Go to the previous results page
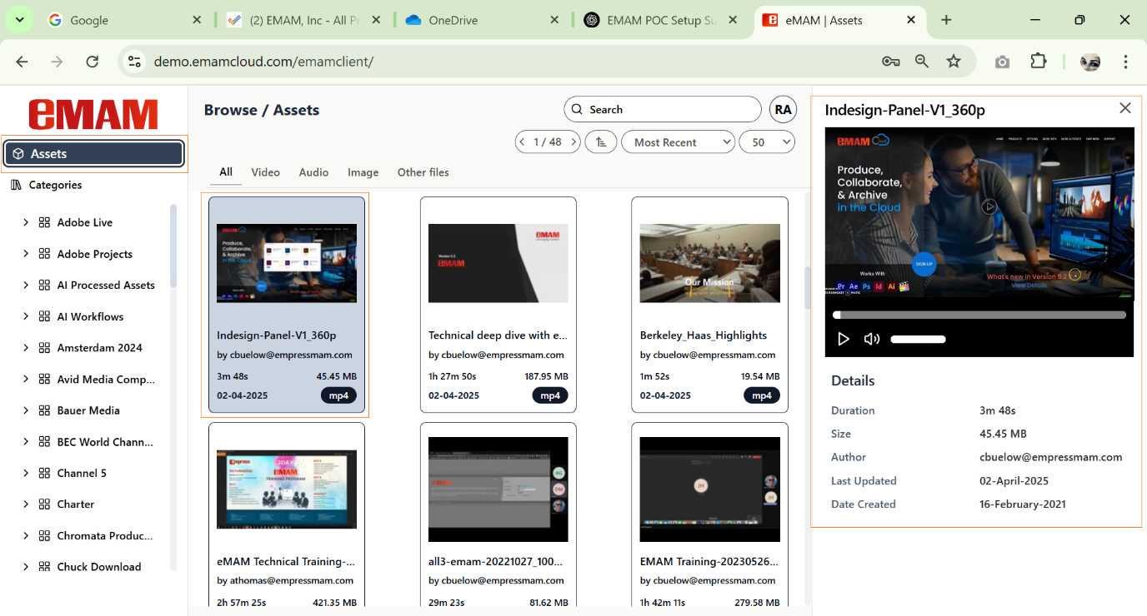The height and width of the screenshot is (616, 1147). (523, 142)
